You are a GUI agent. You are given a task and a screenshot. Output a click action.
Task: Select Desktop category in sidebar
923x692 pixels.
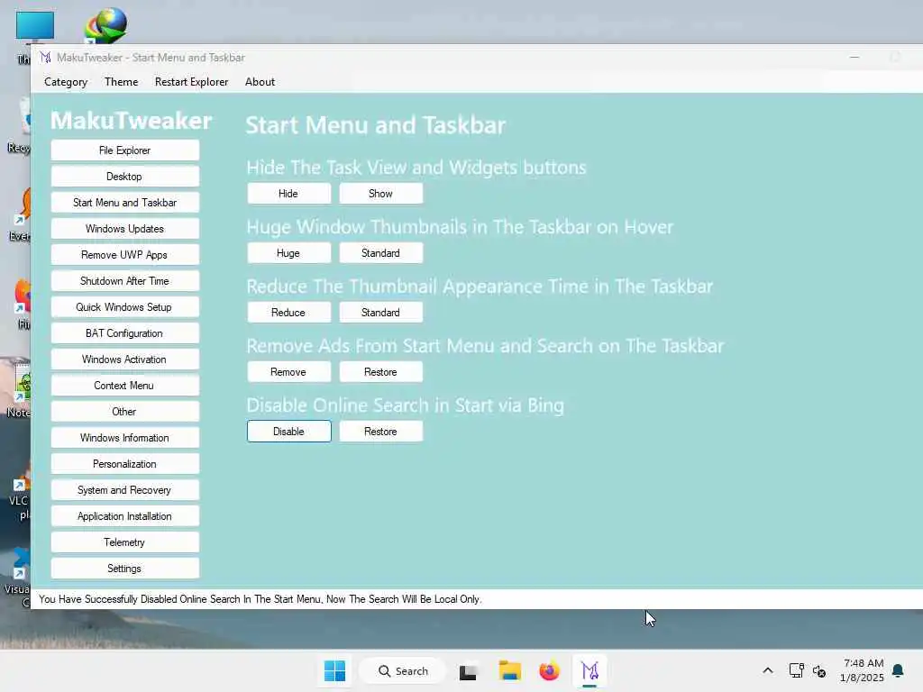click(x=124, y=177)
